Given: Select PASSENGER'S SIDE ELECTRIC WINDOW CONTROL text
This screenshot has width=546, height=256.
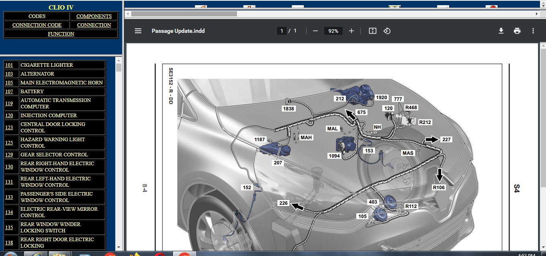Looking at the screenshot, I should 56,197.
